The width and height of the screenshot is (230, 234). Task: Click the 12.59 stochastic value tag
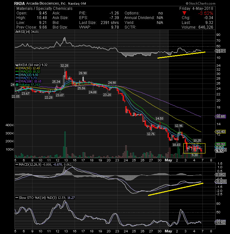tap(220, 223)
